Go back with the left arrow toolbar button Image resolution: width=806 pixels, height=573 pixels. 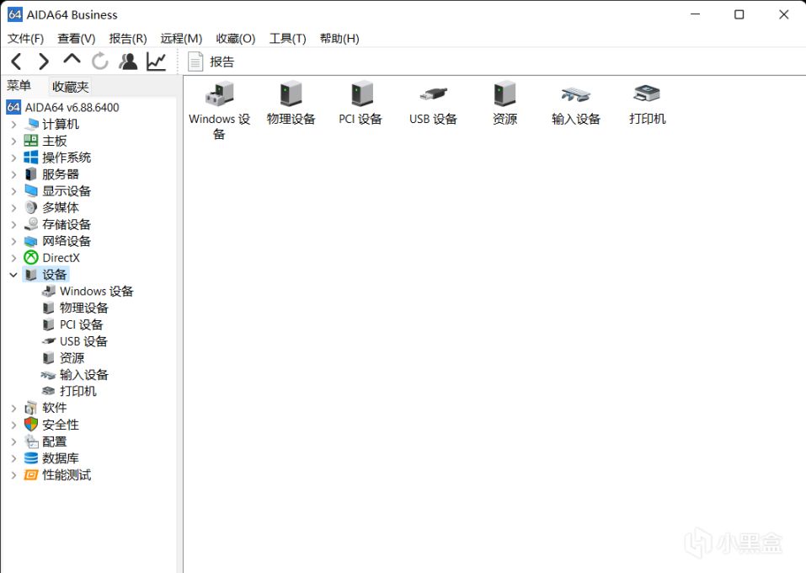pyautogui.click(x=16, y=62)
